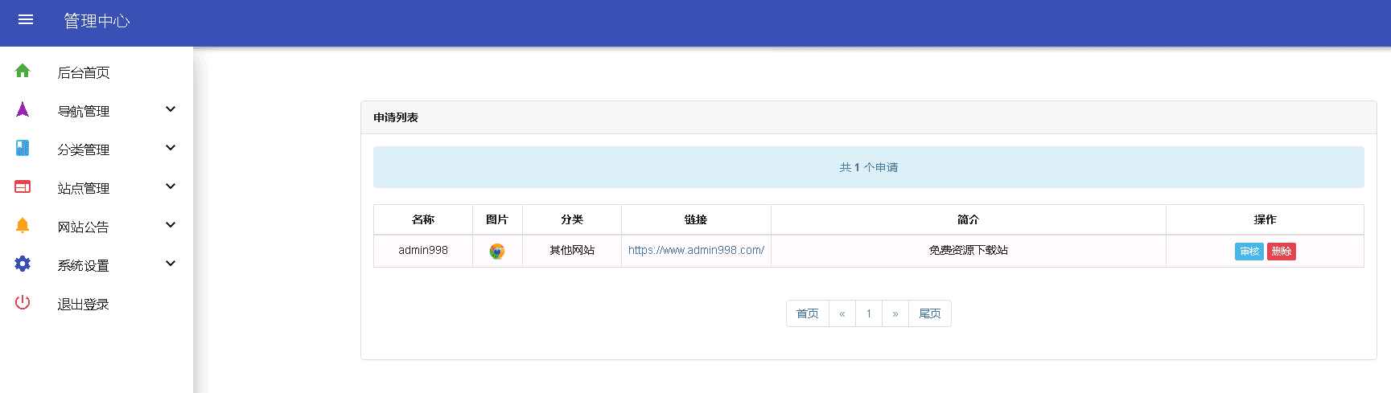Viewport: 1391px width, 393px height.
Task: Go to 首页 in pagination
Action: pyautogui.click(x=807, y=313)
